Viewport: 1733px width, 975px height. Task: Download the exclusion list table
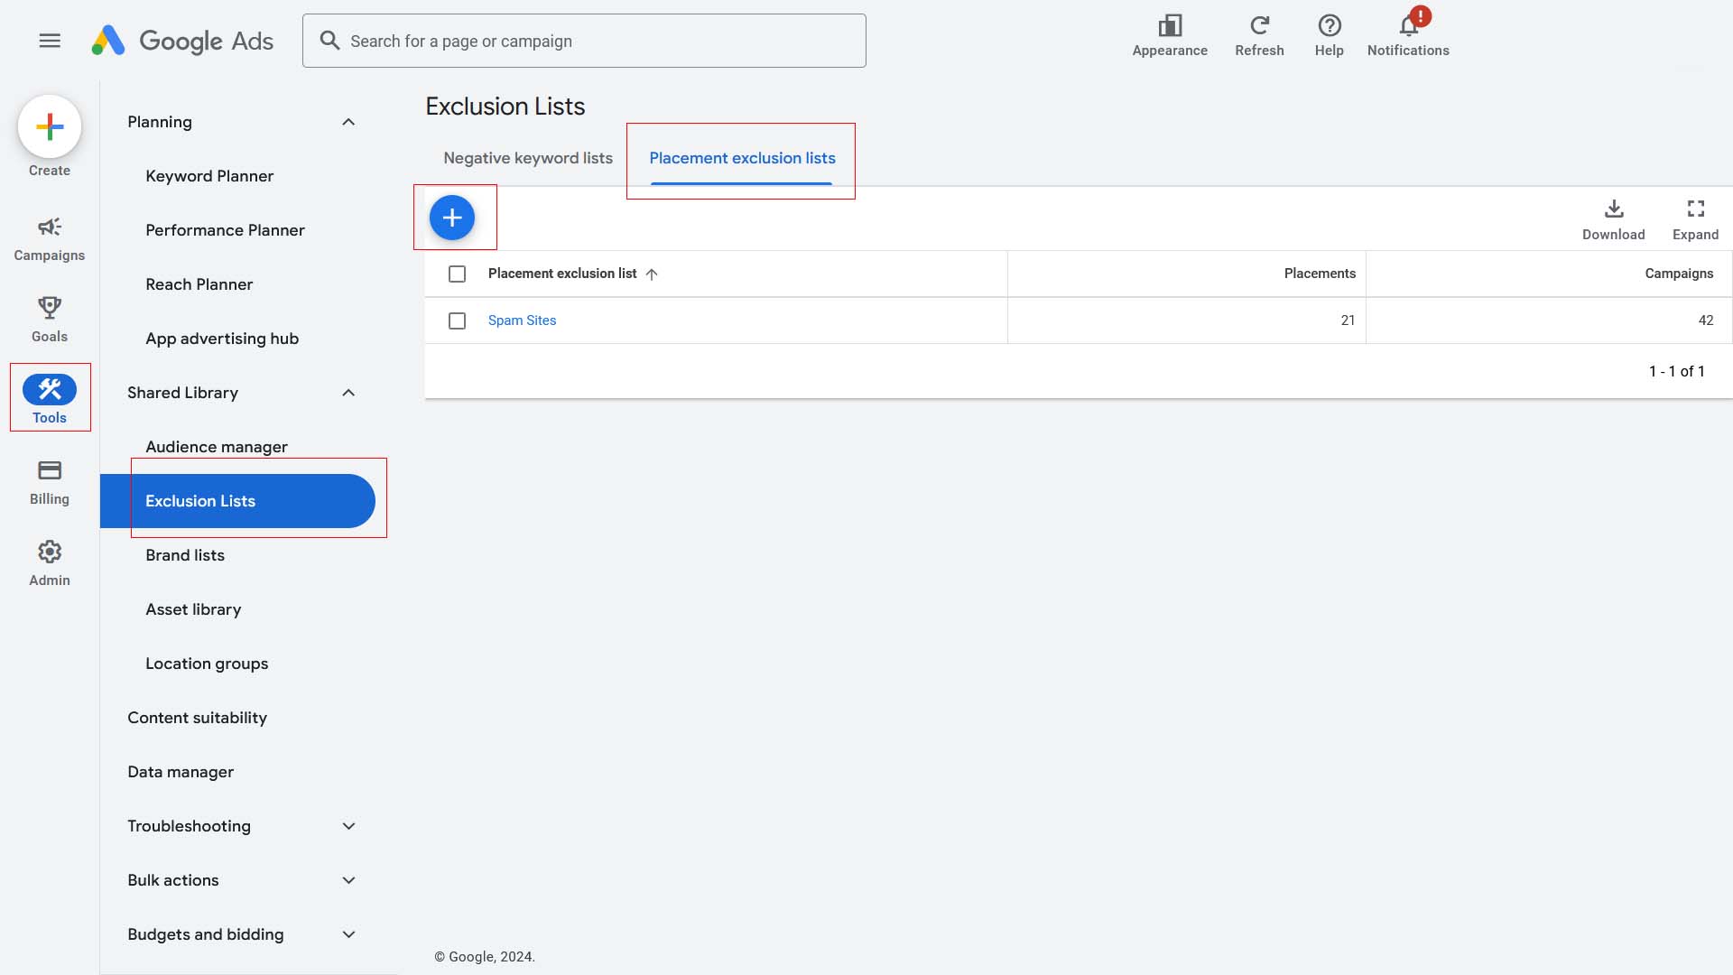[x=1613, y=220]
